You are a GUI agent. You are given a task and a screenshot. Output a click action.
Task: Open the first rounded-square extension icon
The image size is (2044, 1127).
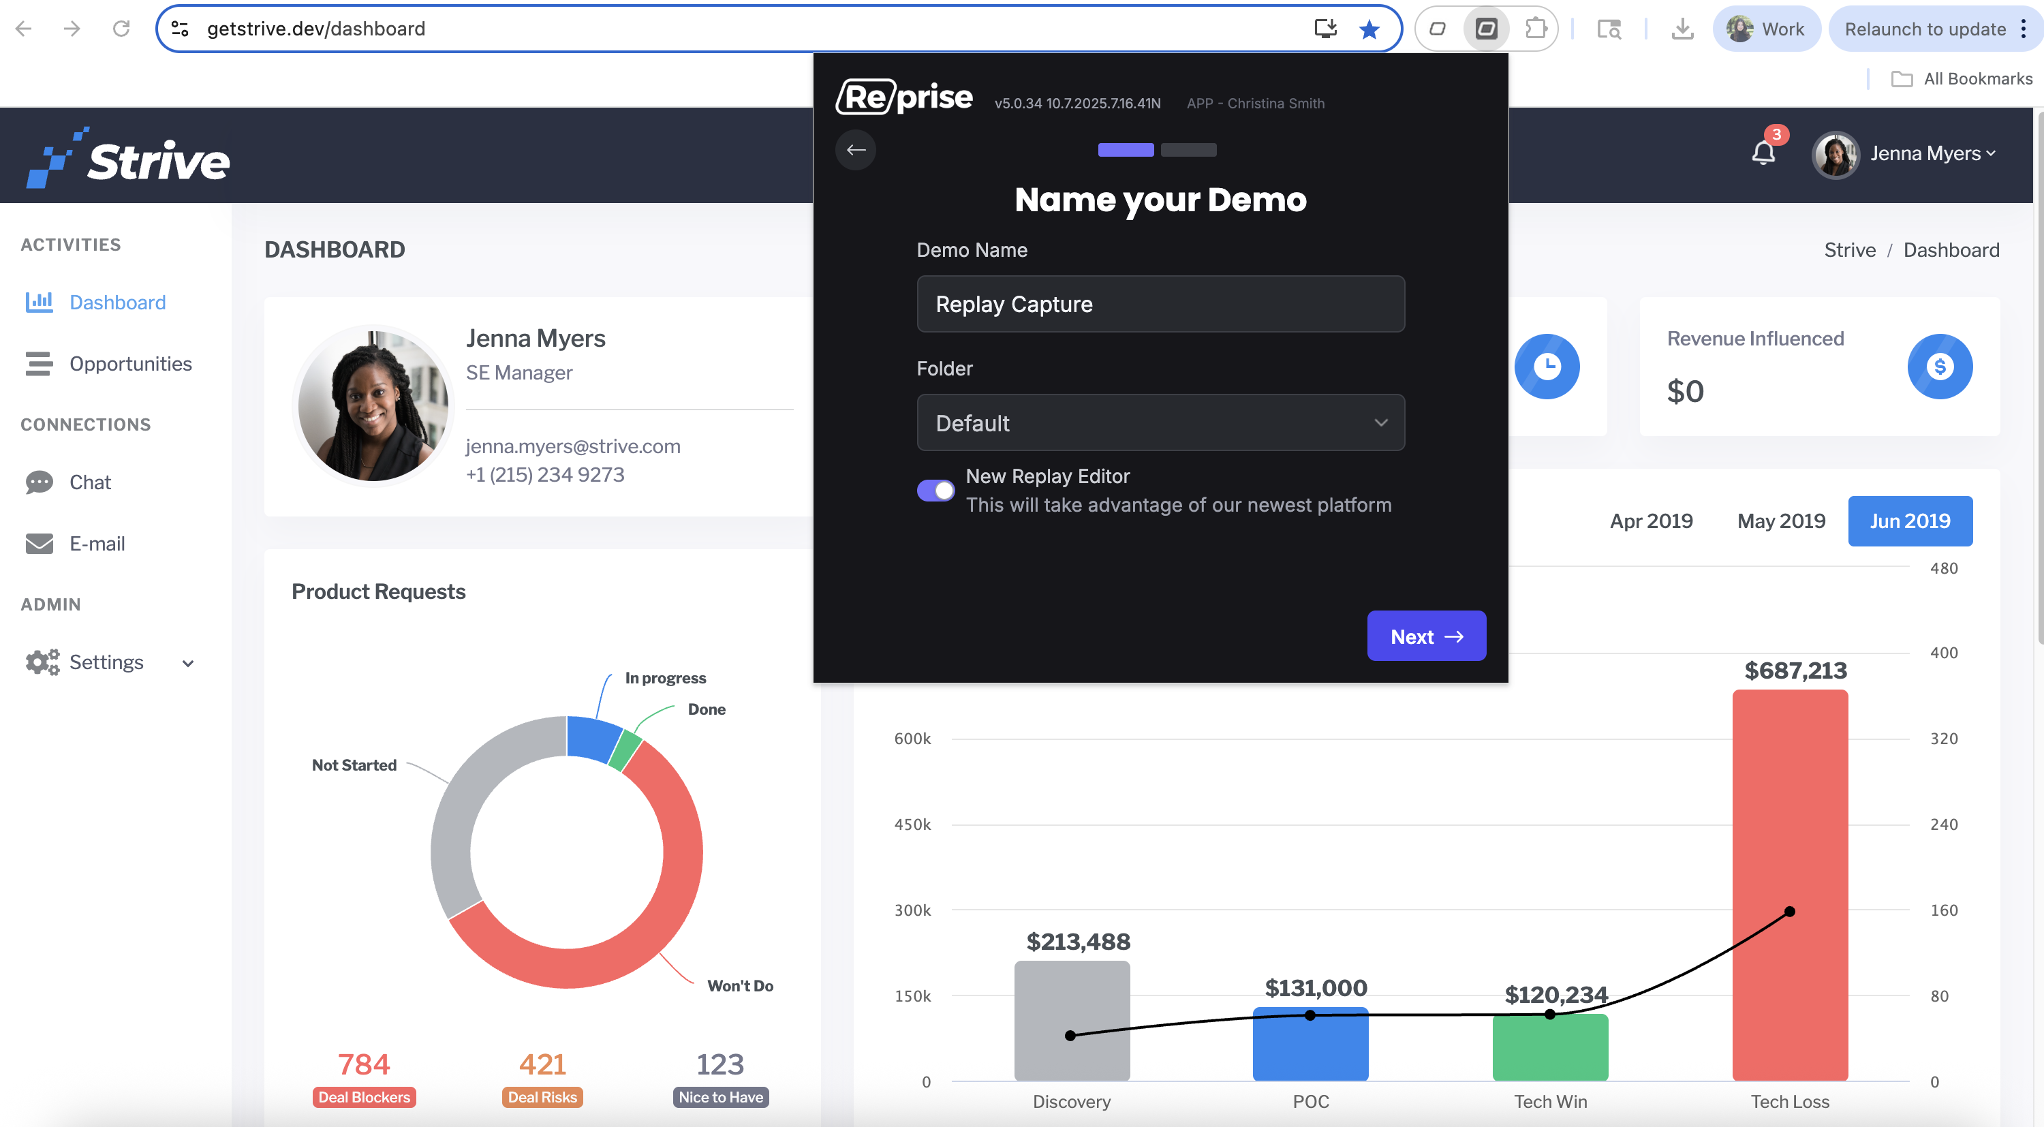[x=1437, y=29]
